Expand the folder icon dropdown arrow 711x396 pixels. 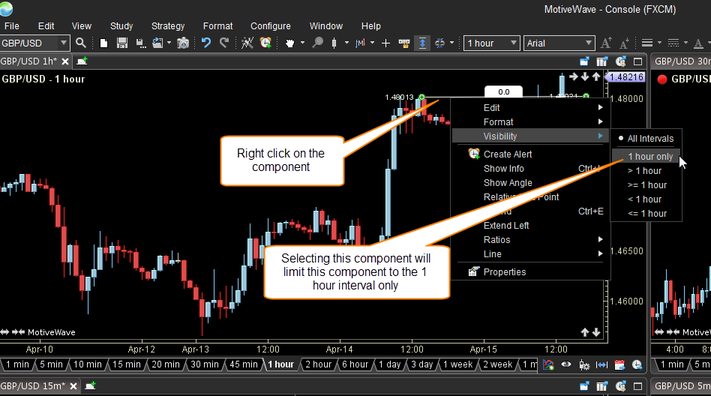click(x=169, y=43)
